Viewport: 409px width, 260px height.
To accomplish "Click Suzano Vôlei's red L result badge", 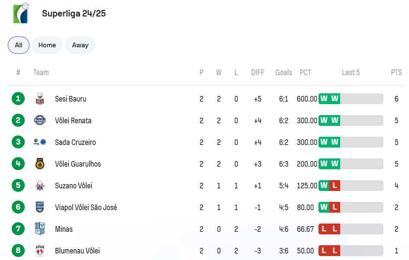I will (x=334, y=186).
